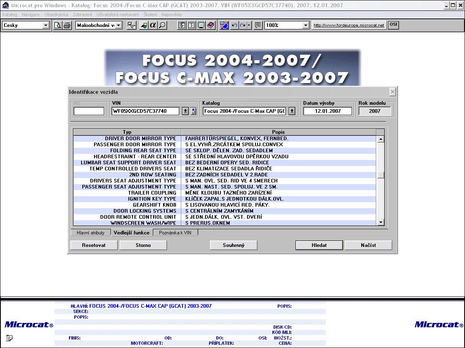465x348 pixels.
Task: Expand the Katalog selection dropdown
Action: tap(292, 111)
